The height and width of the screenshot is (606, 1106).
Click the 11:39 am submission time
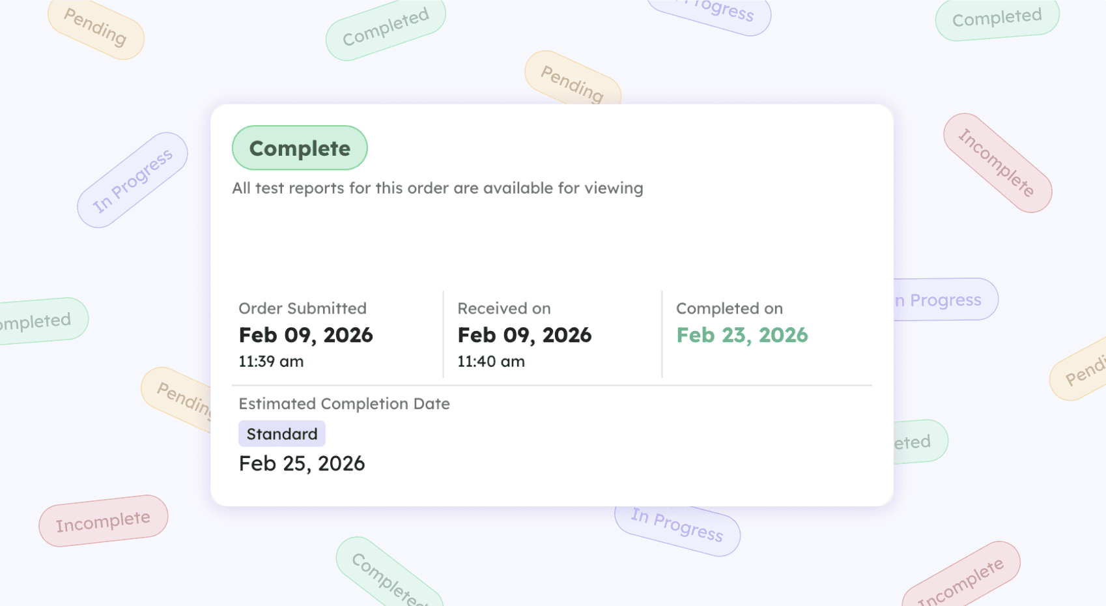[271, 362]
